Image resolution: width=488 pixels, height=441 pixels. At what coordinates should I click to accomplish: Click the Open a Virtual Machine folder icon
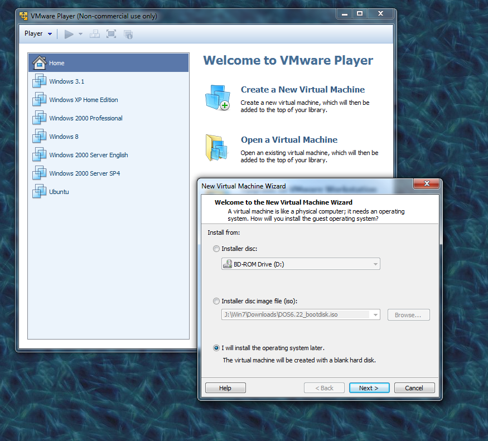(216, 148)
